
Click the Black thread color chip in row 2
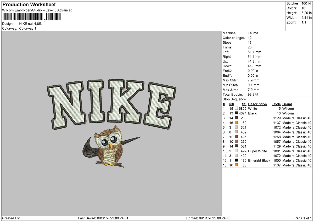coord(237,113)
